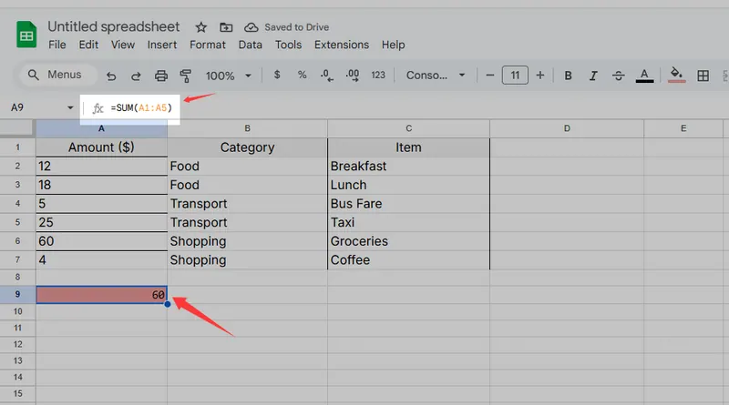Click the Menus search button
This screenshot has width=729, height=405.
click(55, 75)
